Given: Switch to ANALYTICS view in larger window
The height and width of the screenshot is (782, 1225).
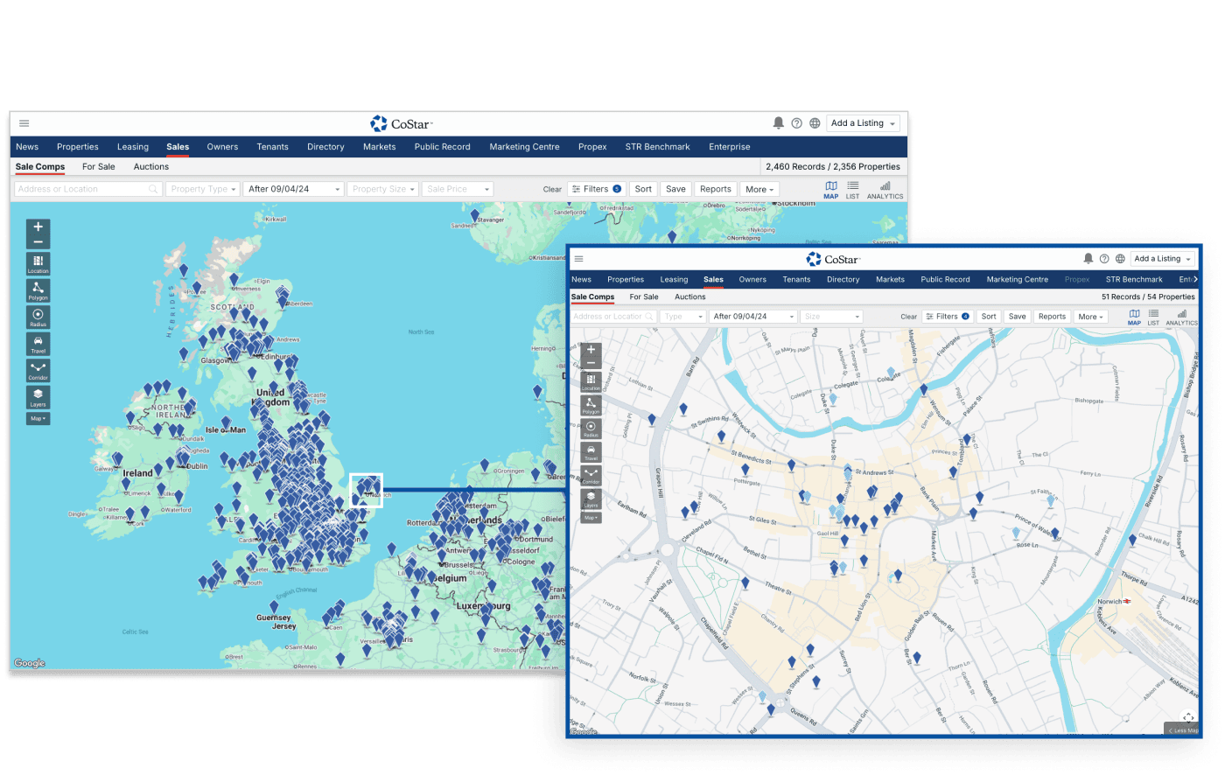Looking at the screenshot, I should (x=885, y=189).
